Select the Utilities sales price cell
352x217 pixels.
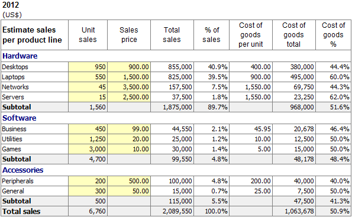129,139
